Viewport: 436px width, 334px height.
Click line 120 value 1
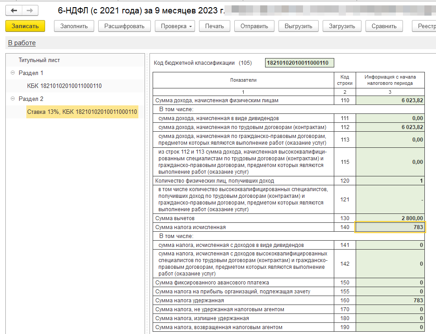390,181
